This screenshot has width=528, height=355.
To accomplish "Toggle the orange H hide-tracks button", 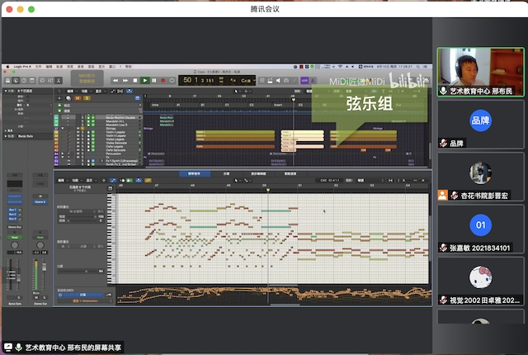I will tap(78, 98).
